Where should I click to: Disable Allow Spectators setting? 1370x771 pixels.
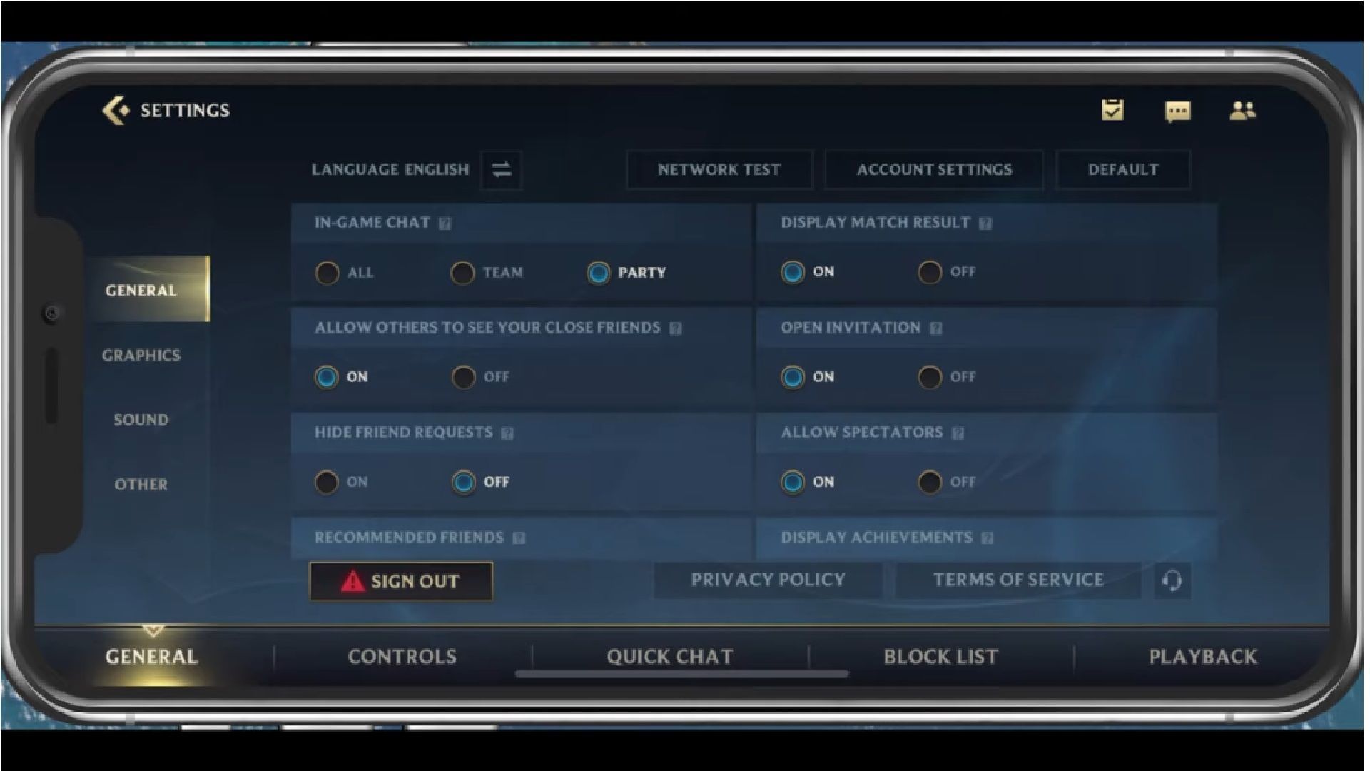930,481
